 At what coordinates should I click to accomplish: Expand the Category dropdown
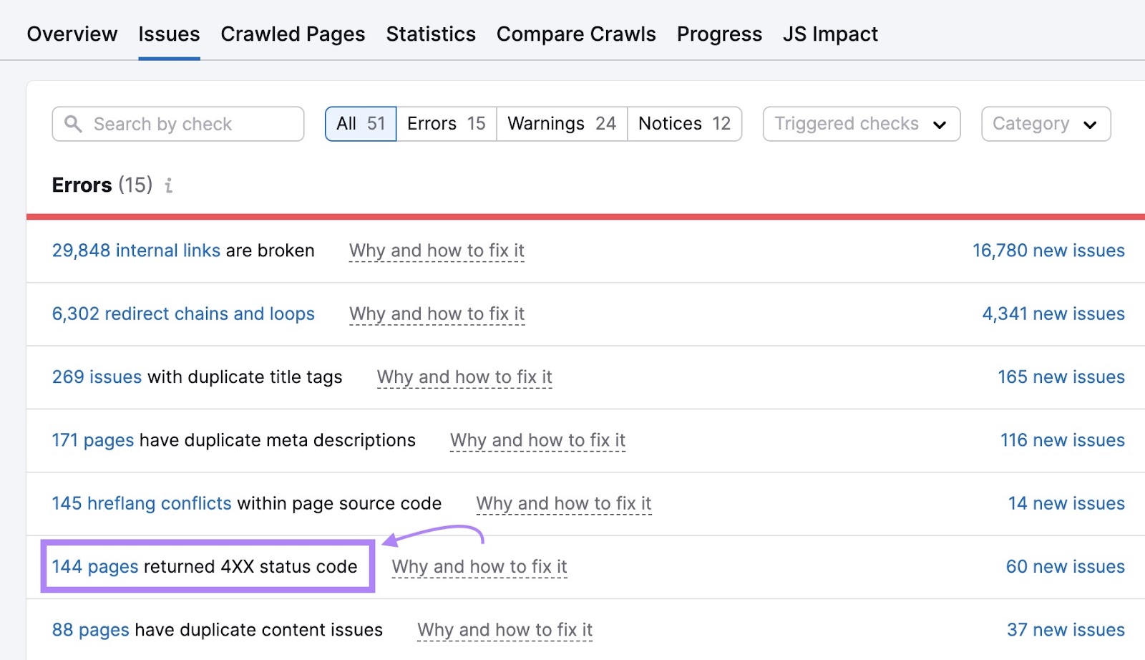[1045, 124]
